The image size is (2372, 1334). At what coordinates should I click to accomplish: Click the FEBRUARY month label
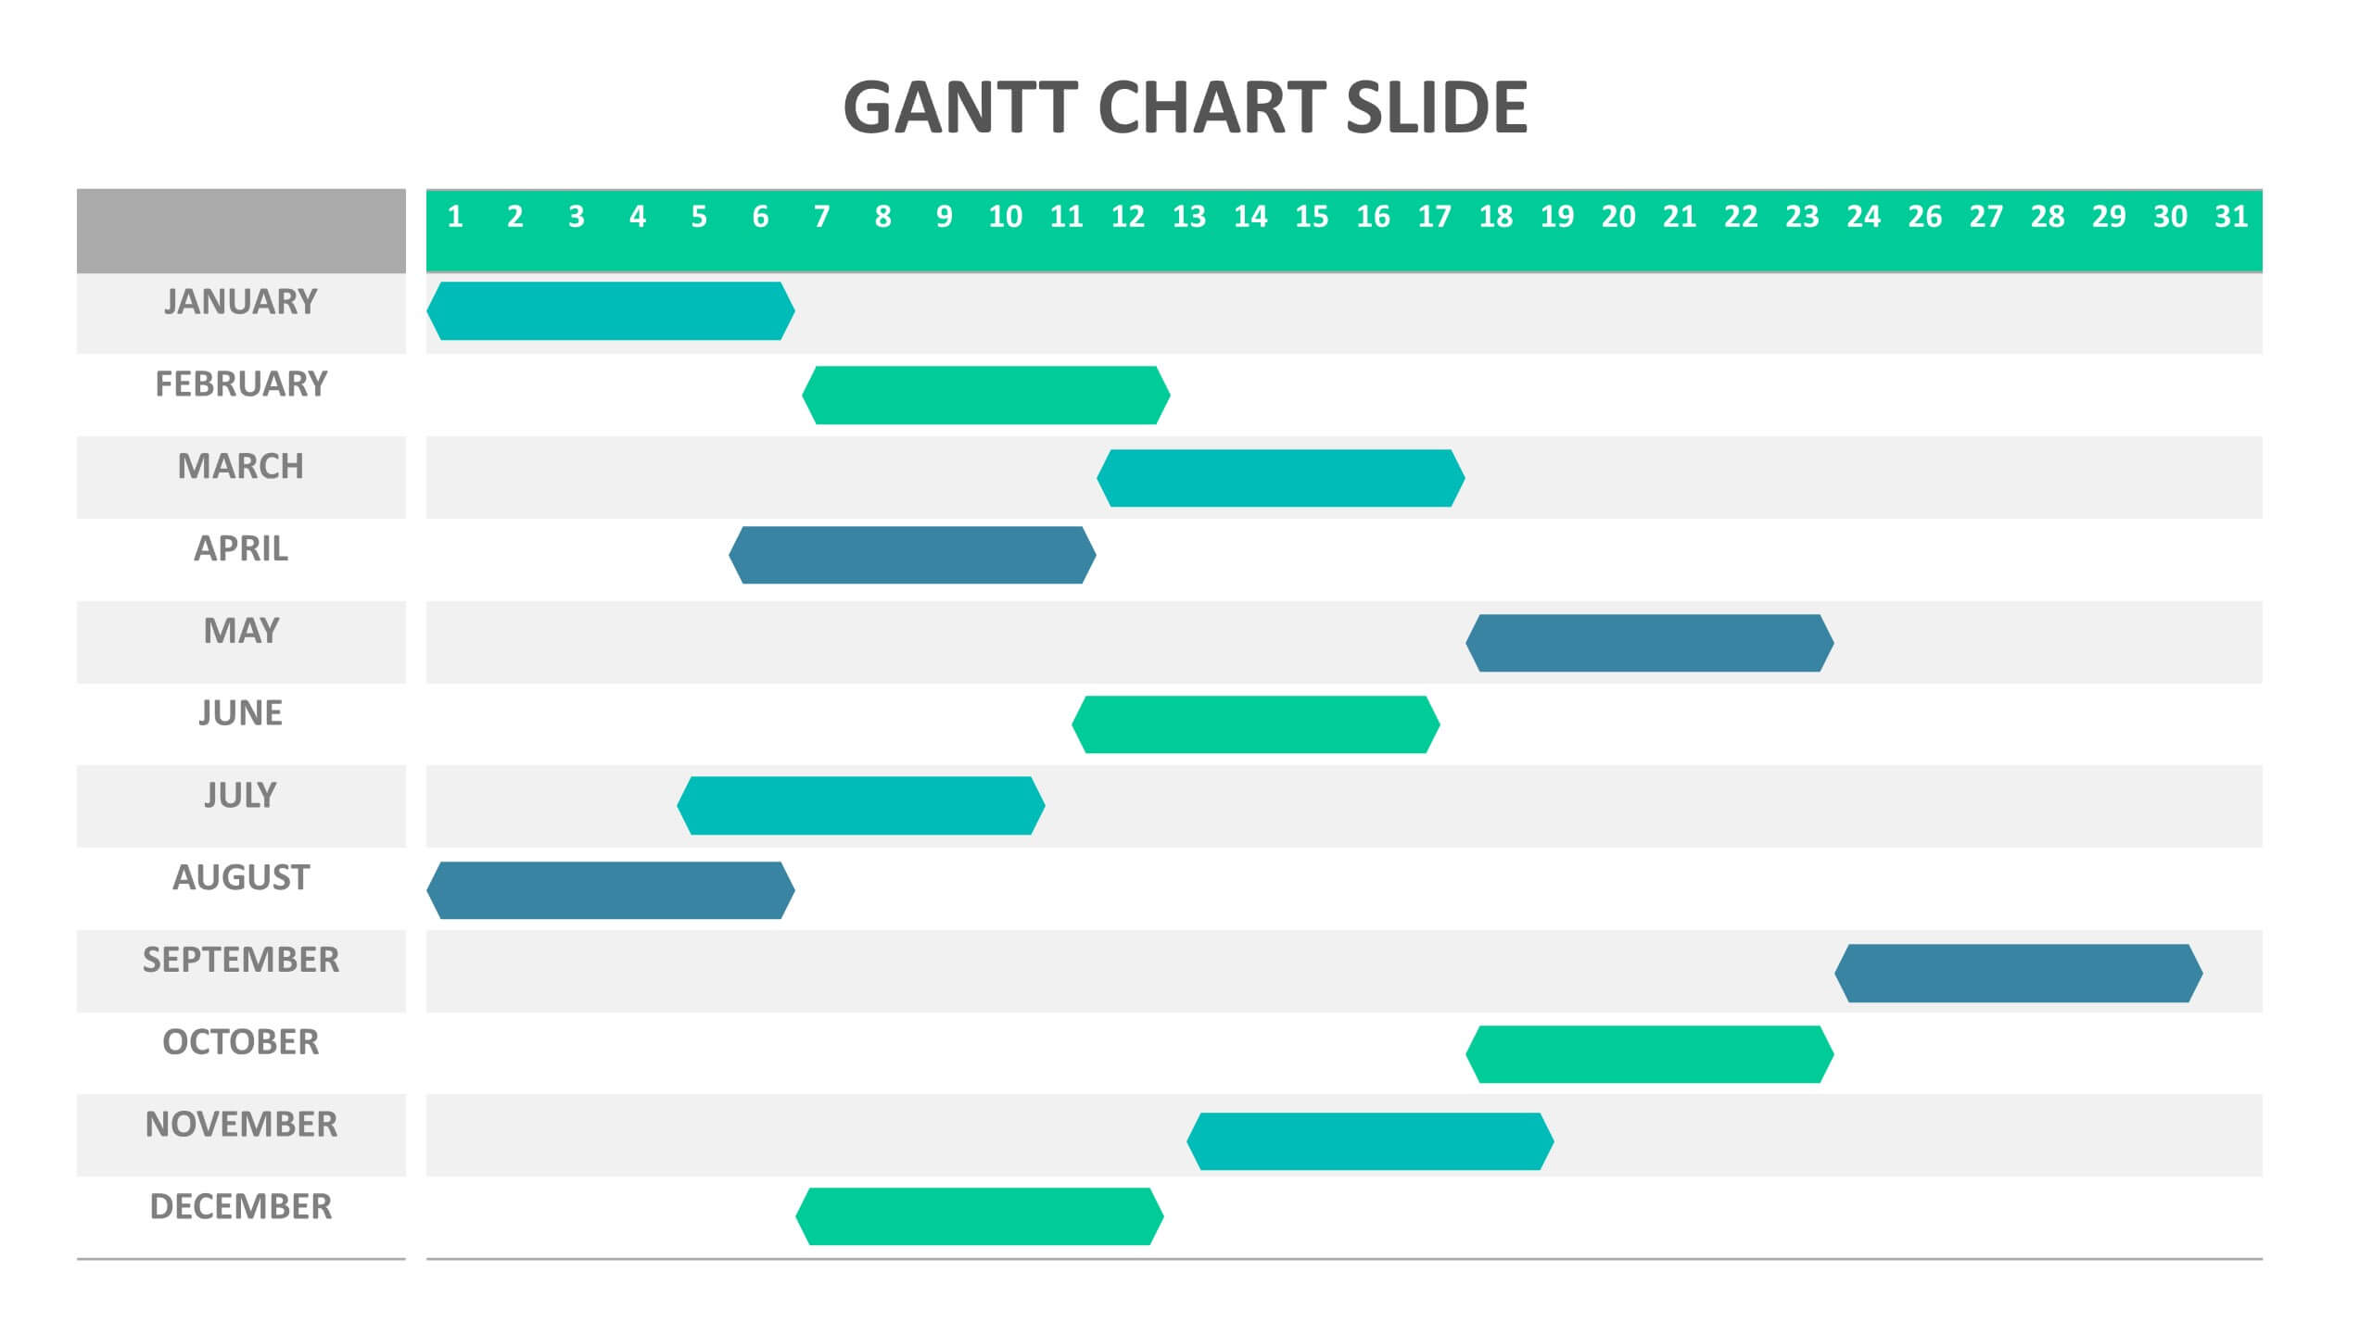[x=241, y=384]
